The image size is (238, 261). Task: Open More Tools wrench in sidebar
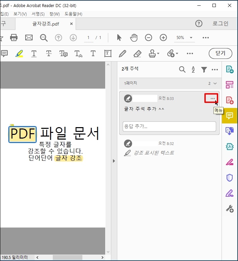(230, 209)
